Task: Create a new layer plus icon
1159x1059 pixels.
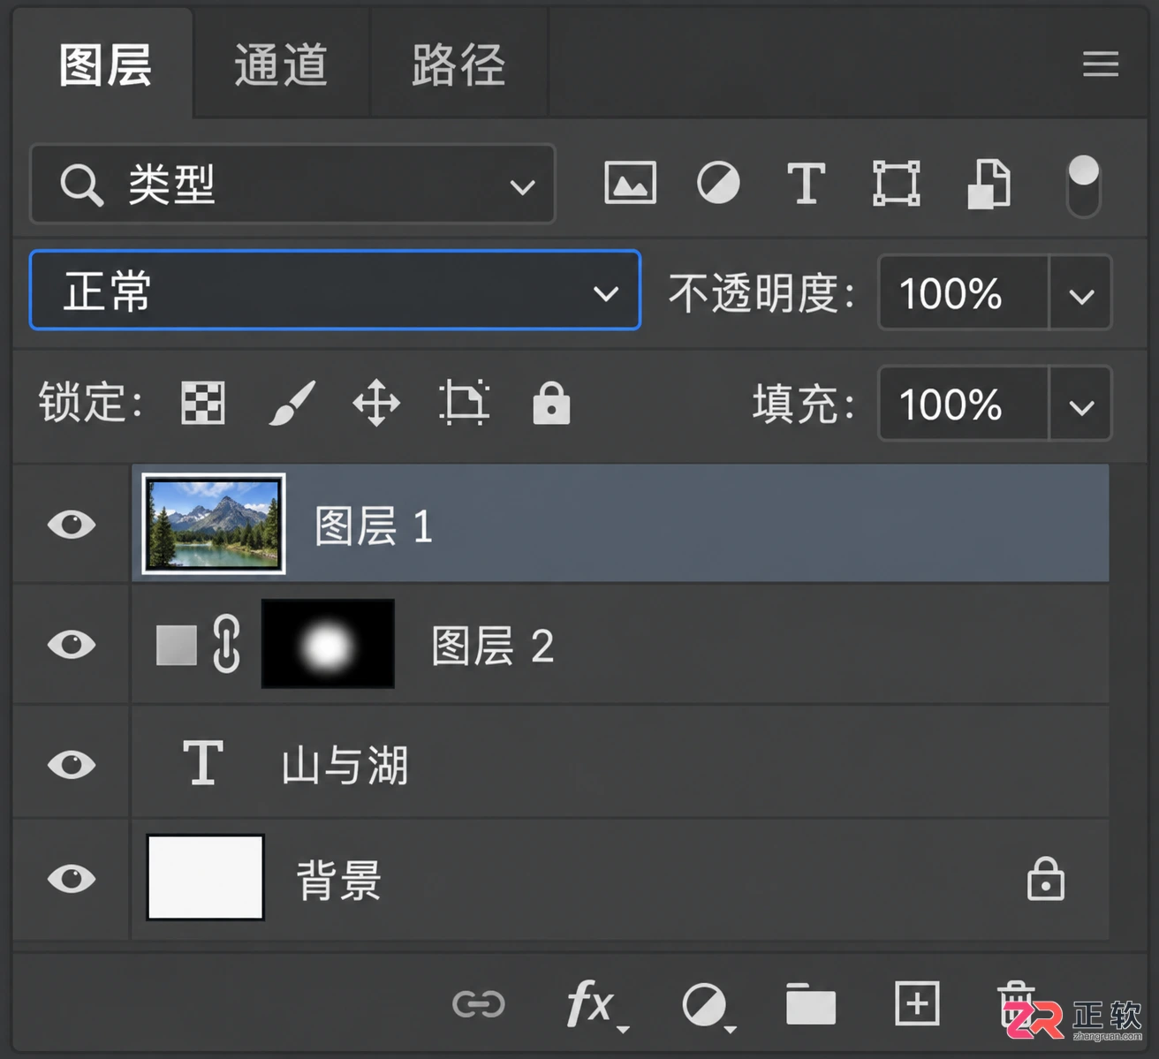Action: click(x=917, y=1003)
